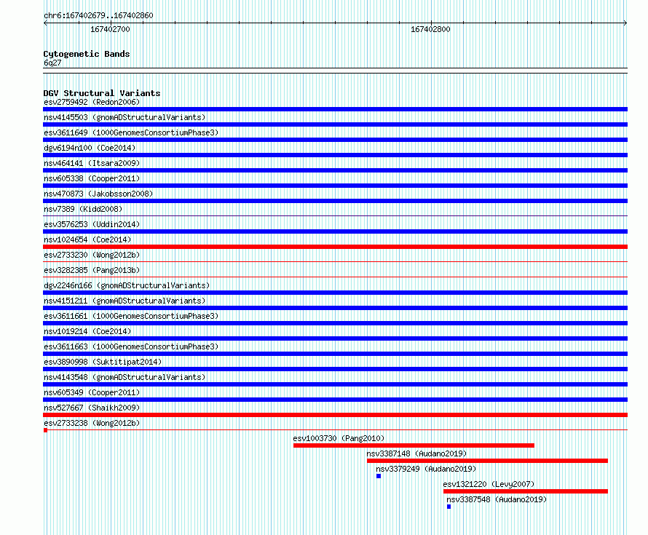Click esv3282385 (Pang2013b) label
The width and height of the screenshot is (648, 535).
tap(92, 270)
